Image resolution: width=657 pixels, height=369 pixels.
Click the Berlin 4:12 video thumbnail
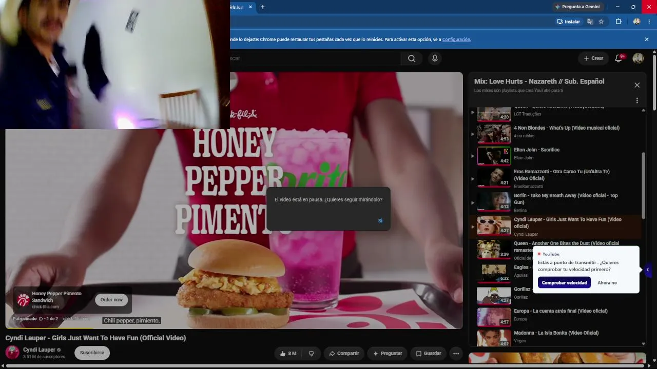pyautogui.click(x=494, y=201)
